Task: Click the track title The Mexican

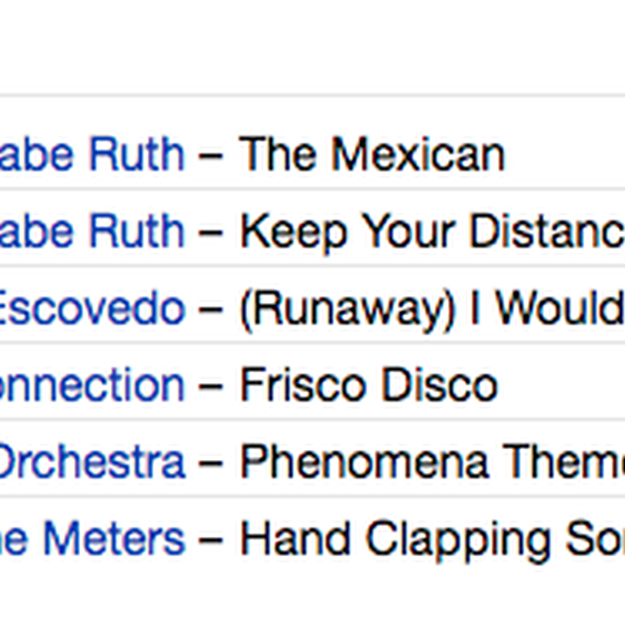Action: pyautogui.click(x=372, y=154)
